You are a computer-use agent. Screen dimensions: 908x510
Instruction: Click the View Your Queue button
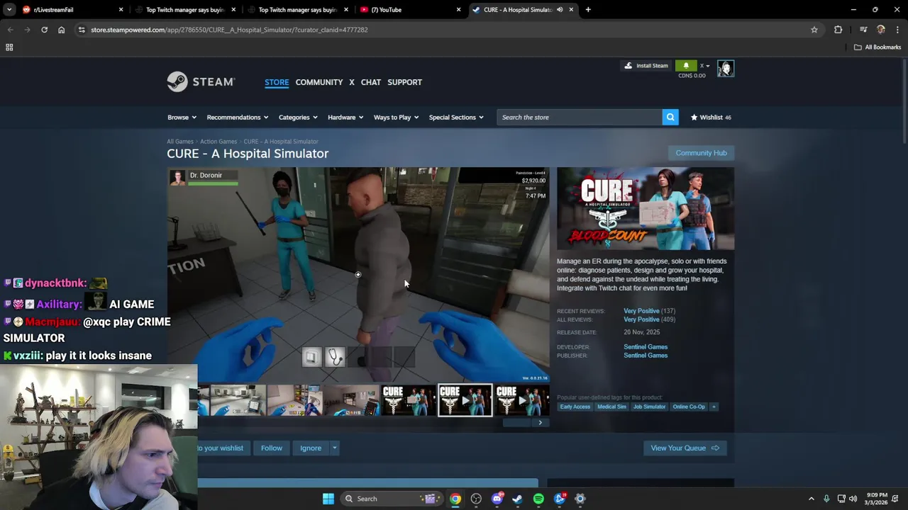tap(685, 448)
